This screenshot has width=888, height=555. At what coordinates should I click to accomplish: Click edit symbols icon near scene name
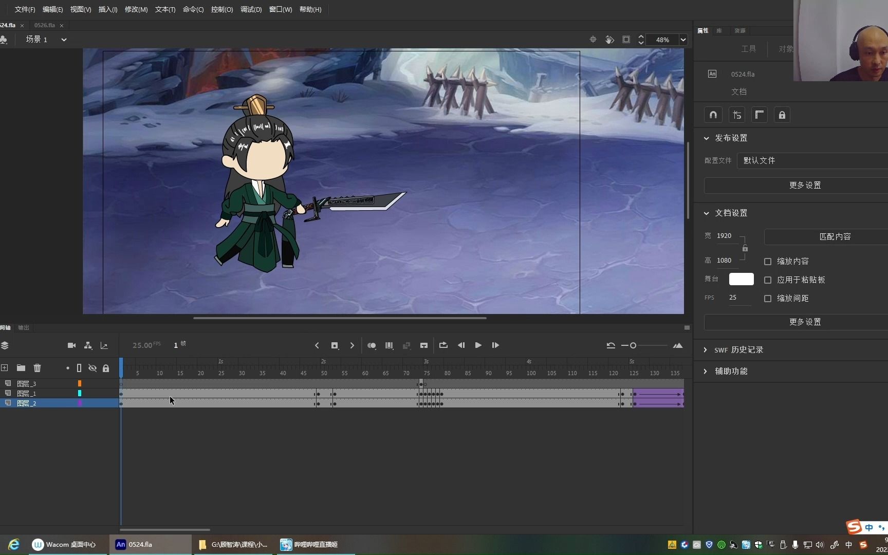4,40
